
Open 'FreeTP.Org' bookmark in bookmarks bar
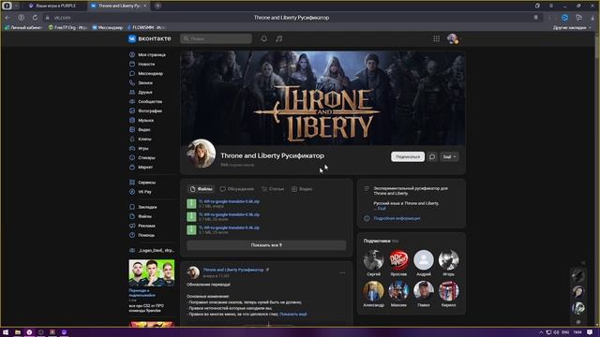pos(68,27)
